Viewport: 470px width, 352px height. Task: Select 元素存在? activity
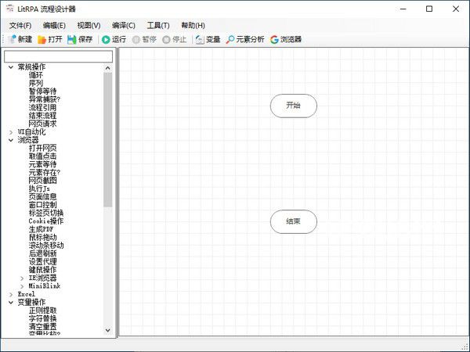click(x=45, y=172)
